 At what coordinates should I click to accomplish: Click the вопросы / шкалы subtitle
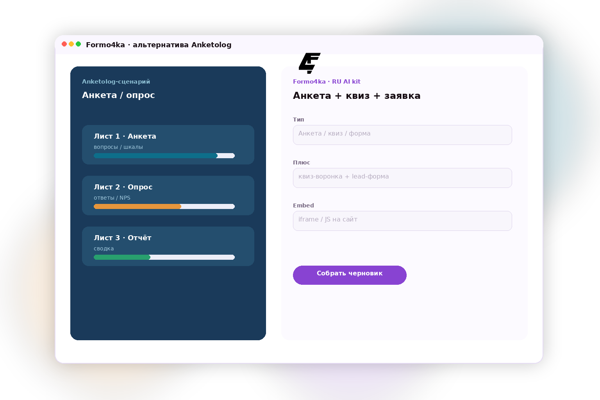[118, 147]
